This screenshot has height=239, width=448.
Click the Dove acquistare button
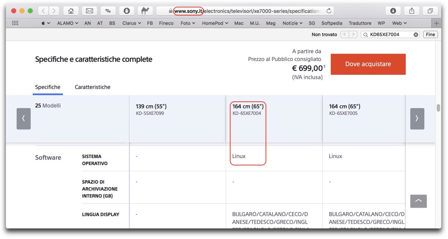click(368, 64)
